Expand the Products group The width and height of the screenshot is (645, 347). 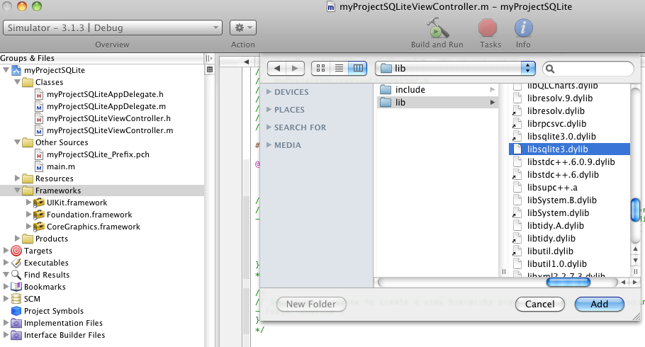pyautogui.click(x=17, y=238)
